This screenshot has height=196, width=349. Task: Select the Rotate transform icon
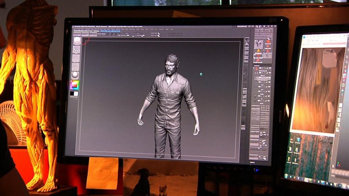(x=116, y=34)
